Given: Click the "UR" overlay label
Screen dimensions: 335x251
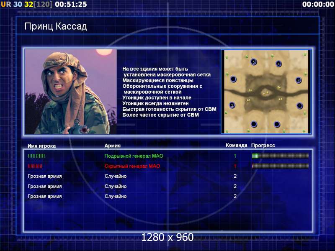Looking at the screenshot, I should pos(6,4).
